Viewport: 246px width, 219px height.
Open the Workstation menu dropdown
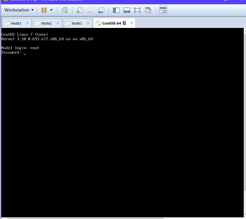point(19,10)
